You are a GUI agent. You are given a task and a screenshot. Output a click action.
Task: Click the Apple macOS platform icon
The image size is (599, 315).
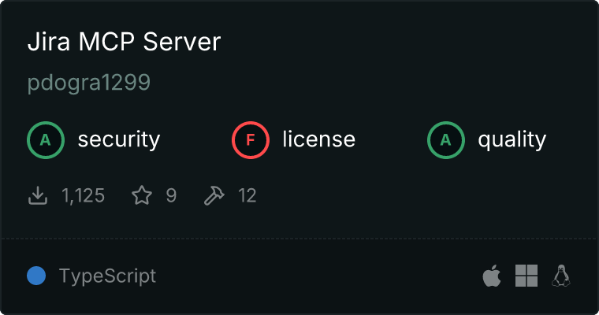click(492, 276)
